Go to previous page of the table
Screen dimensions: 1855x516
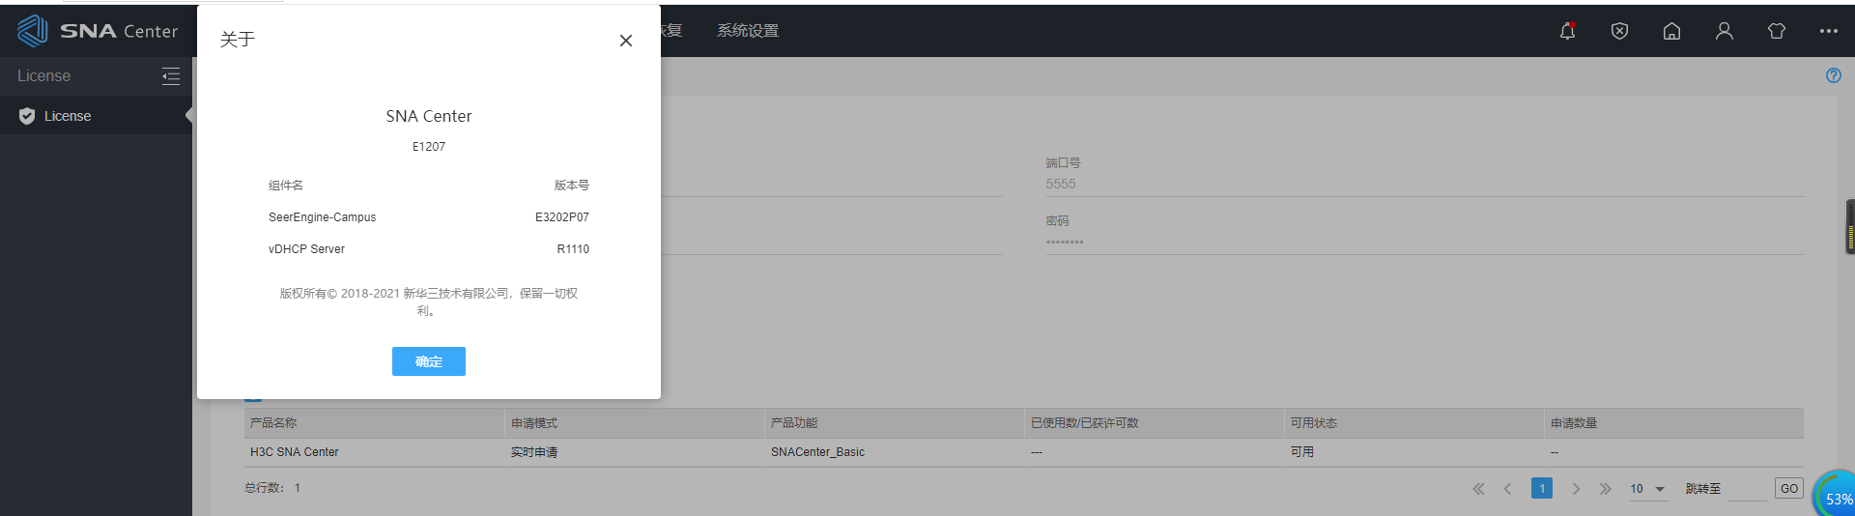(x=1507, y=489)
